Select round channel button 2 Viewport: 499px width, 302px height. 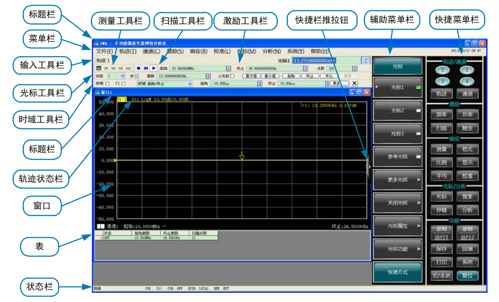click(x=466, y=70)
